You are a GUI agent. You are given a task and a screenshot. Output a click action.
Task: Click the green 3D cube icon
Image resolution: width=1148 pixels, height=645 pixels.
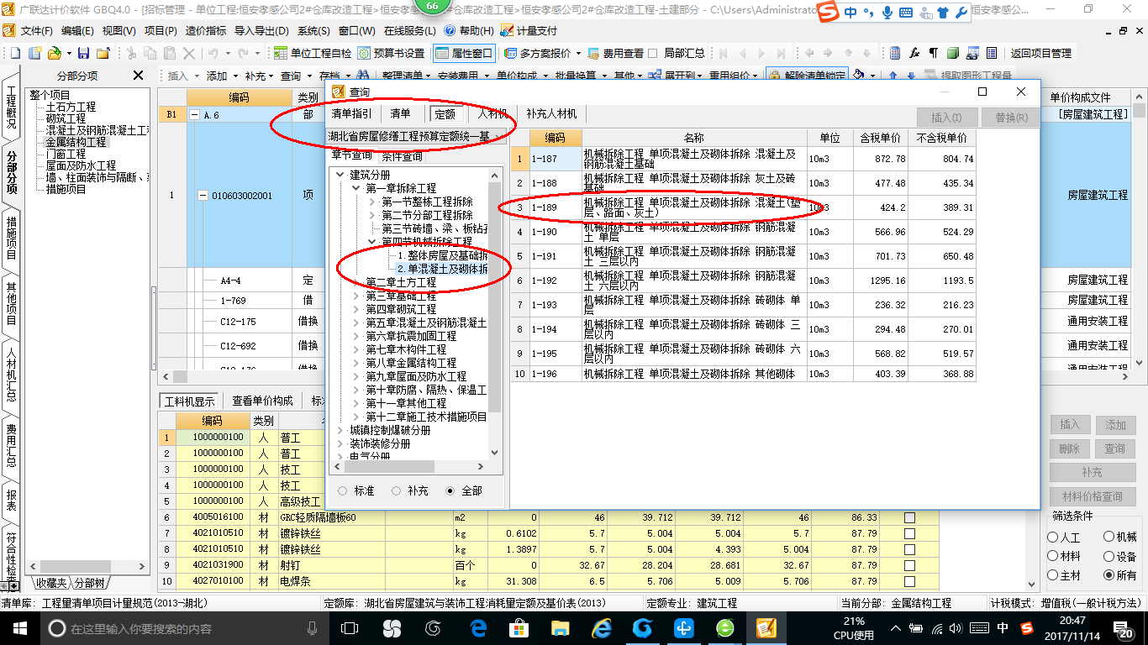coord(952,53)
